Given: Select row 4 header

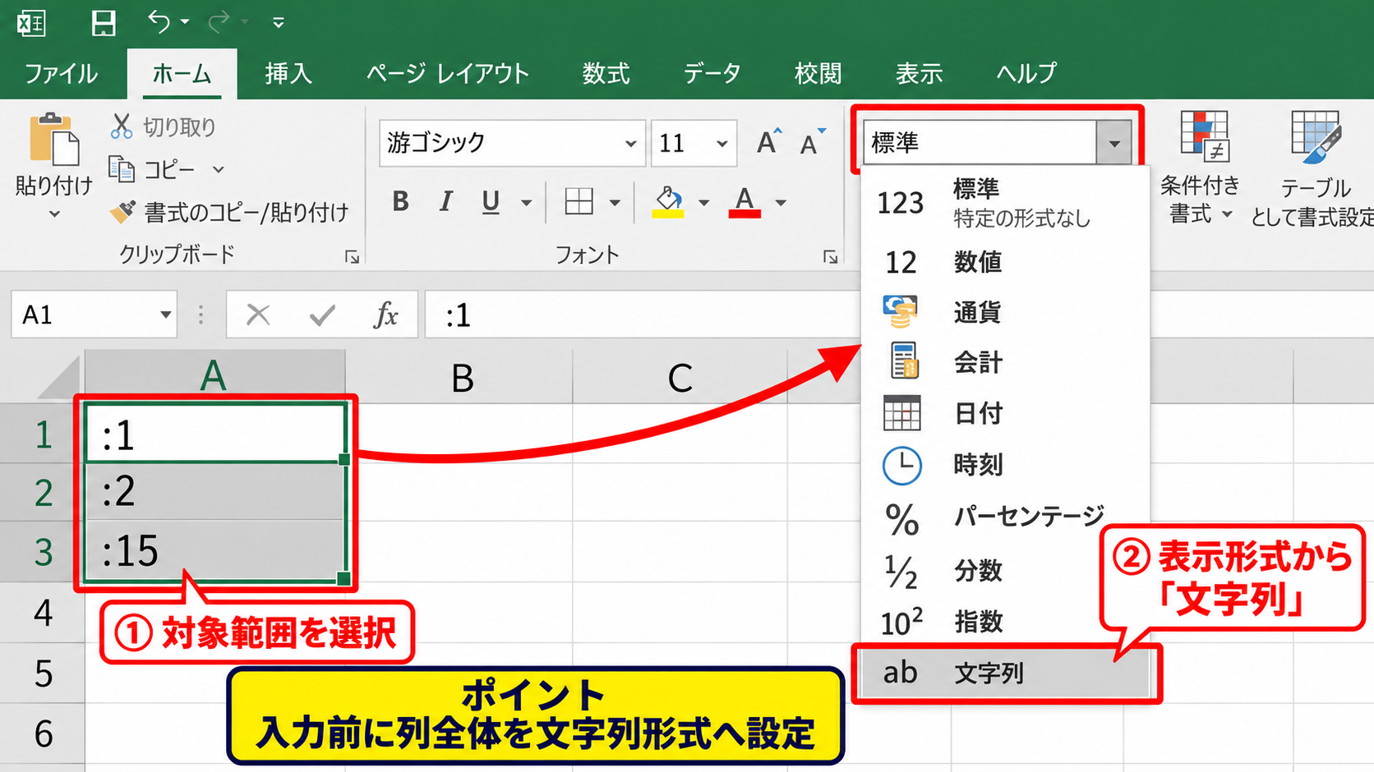Looking at the screenshot, I should click(42, 613).
